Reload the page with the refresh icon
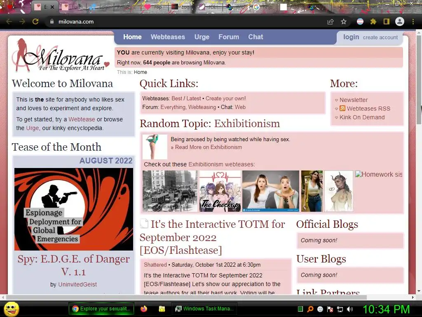This screenshot has height=317, width=422. (35, 21)
